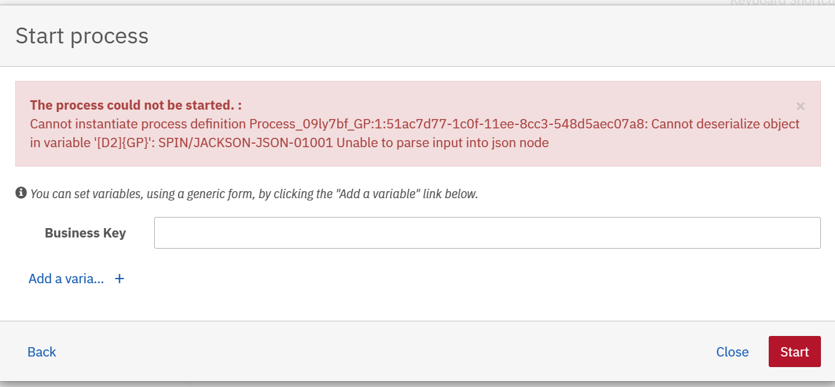The width and height of the screenshot is (835, 387).
Task: Dismiss the red error alert with ×
Action: (800, 106)
